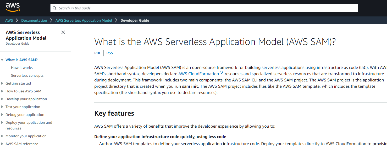Open How it works sidebar page
The width and height of the screenshot is (387, 148).
coord(22,68)
